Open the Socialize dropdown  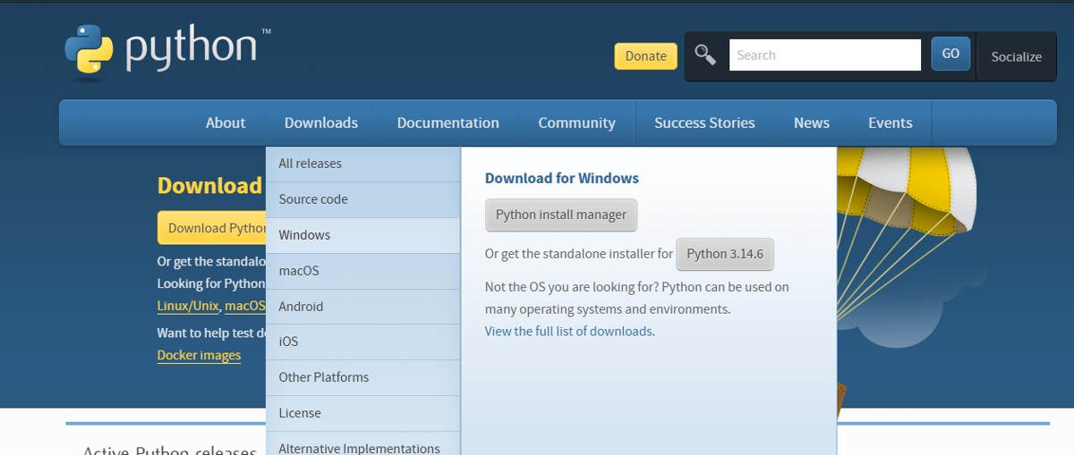pos(1016,56)
